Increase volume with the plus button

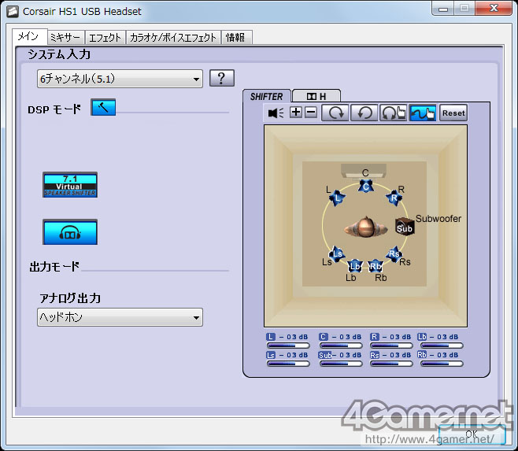tap(296, 113)
